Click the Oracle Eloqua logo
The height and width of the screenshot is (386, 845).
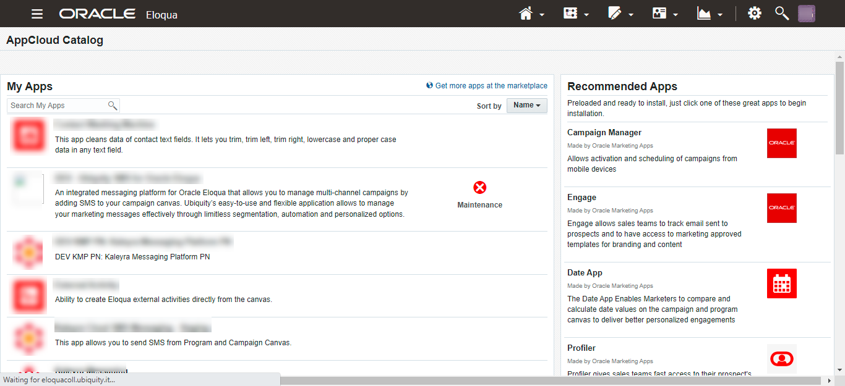pyautogui.click(x=118, y=14)
